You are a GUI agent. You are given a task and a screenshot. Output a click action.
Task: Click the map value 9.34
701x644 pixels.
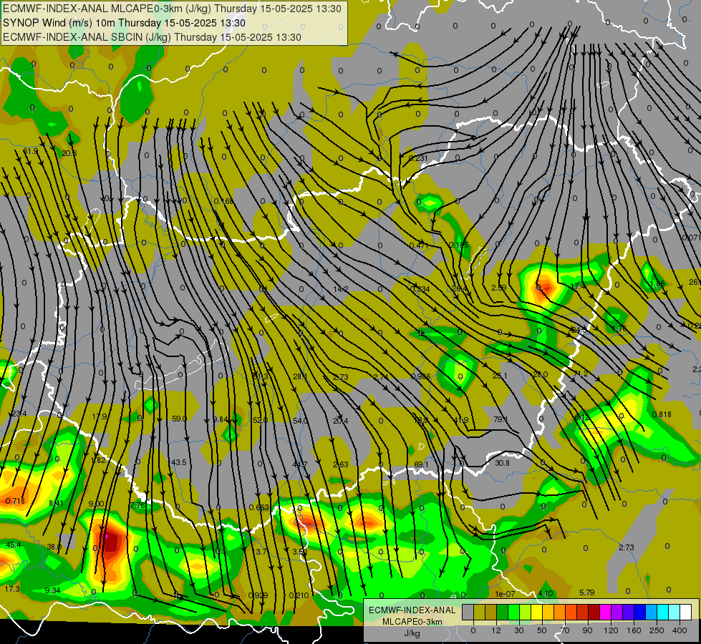53,590
